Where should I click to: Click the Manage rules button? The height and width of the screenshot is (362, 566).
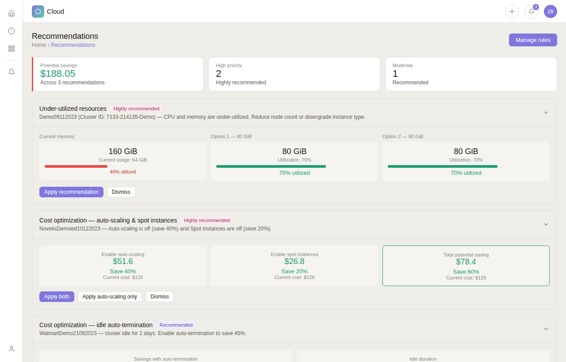pyautogui.click(x=533, y=40)
